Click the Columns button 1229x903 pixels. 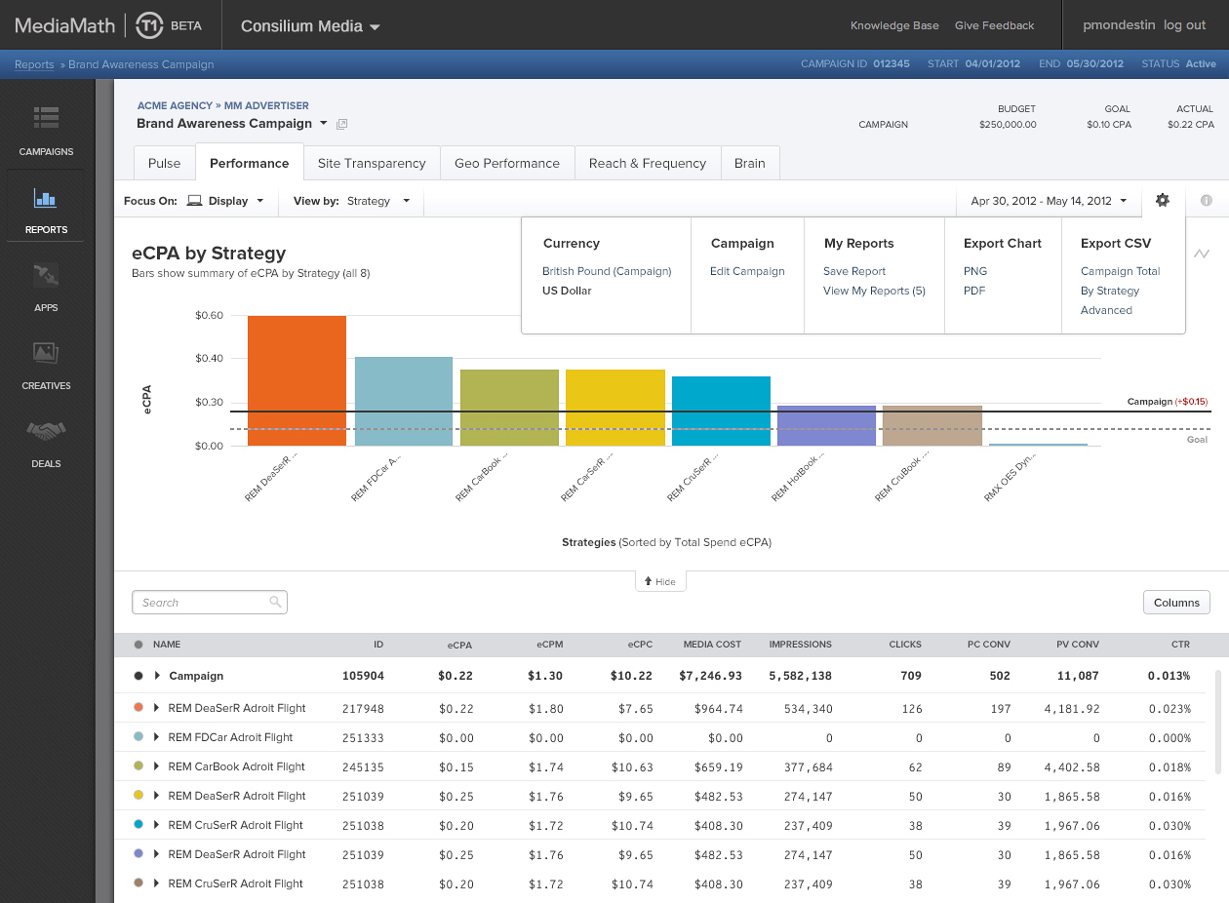tap(1176, 603)
